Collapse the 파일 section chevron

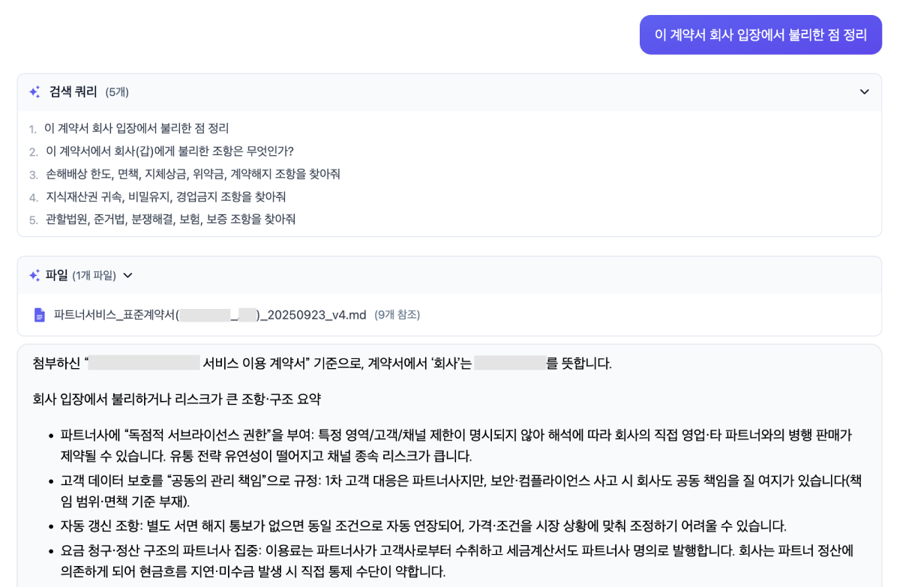[x=127, y=275]
